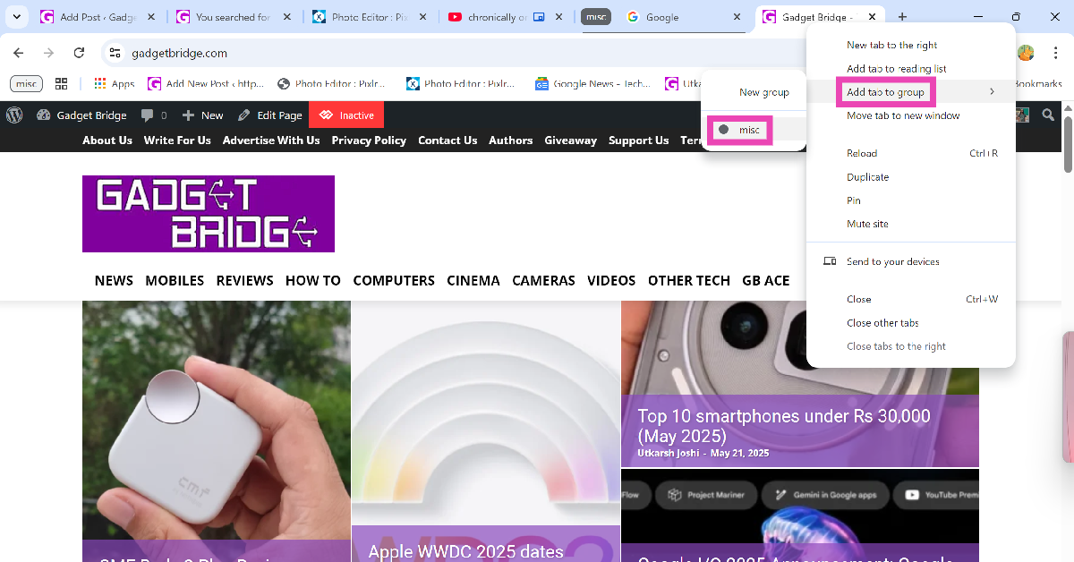Viewport: 1074px width, 562px height.
Task: Close the Google tab
Action: coord(737,17)
